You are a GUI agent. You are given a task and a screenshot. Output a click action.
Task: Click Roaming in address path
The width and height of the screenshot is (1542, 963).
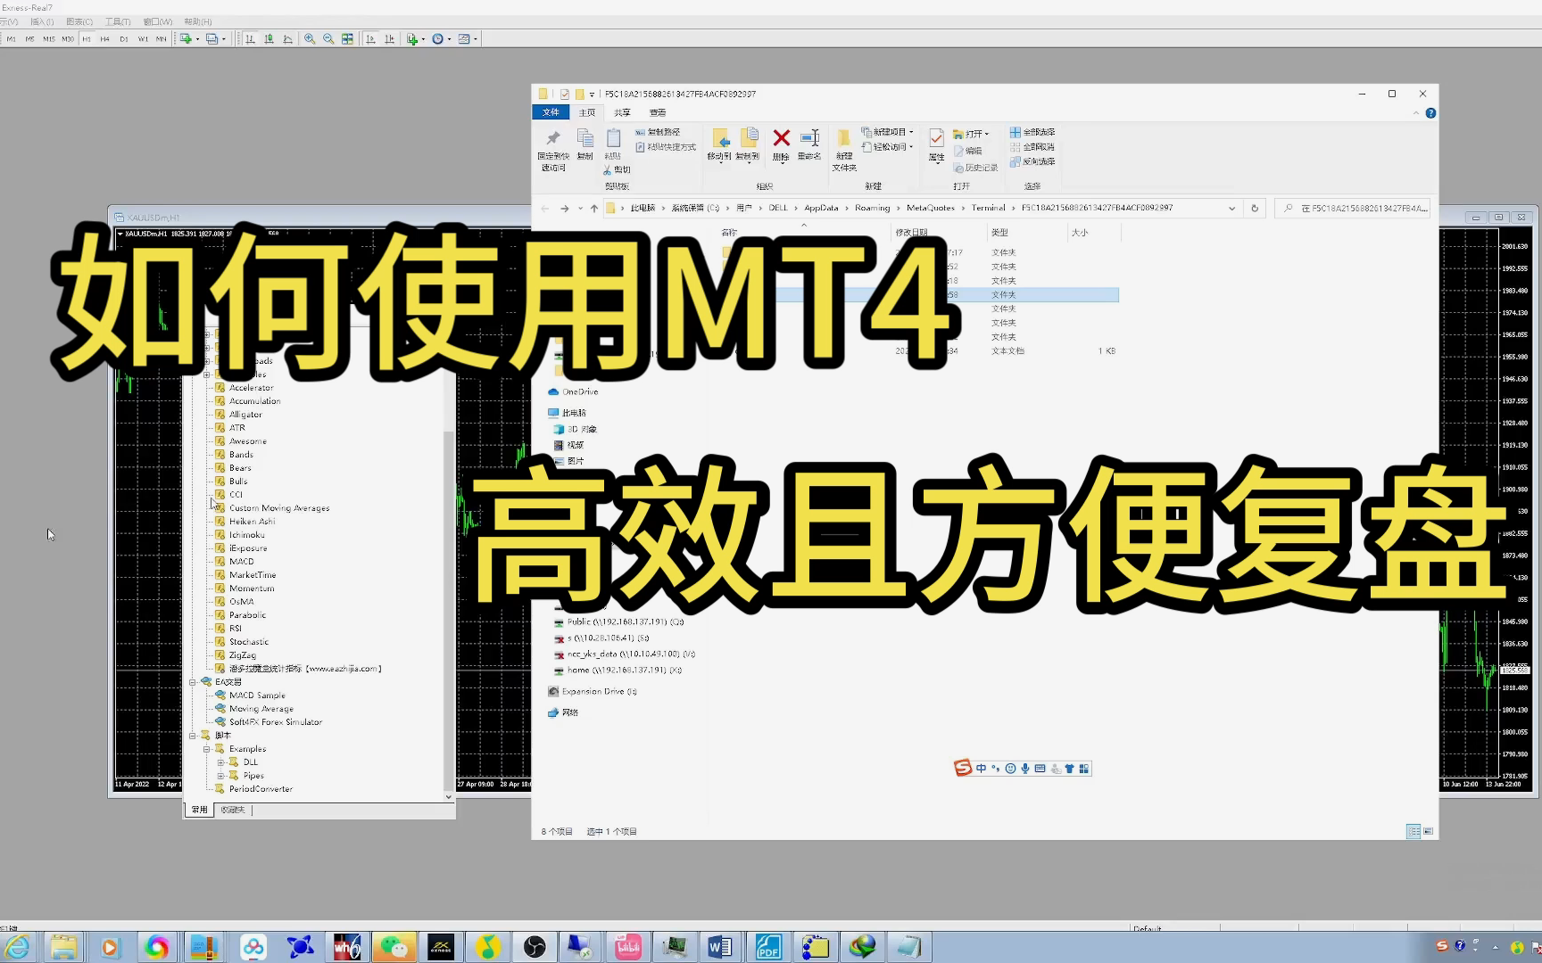pos(872,208)
